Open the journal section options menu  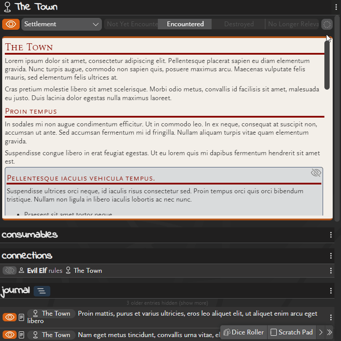tap(331, 291)
